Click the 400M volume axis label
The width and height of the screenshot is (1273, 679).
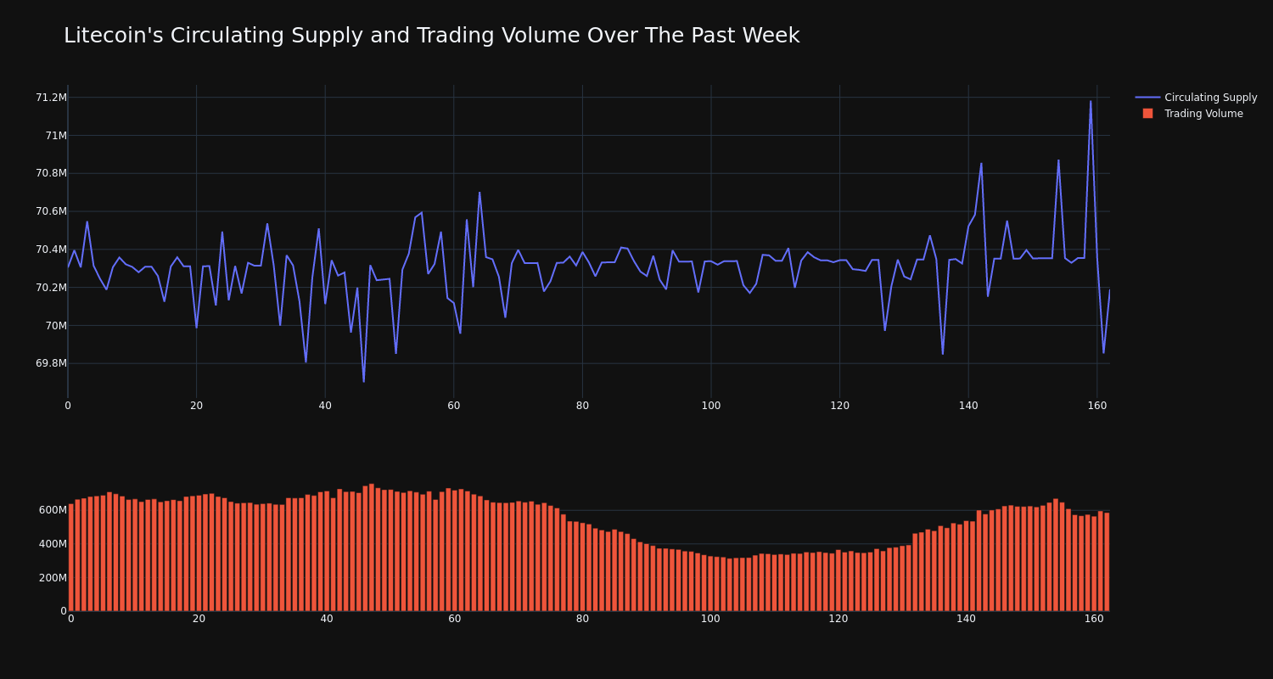[x=53, y=544]
